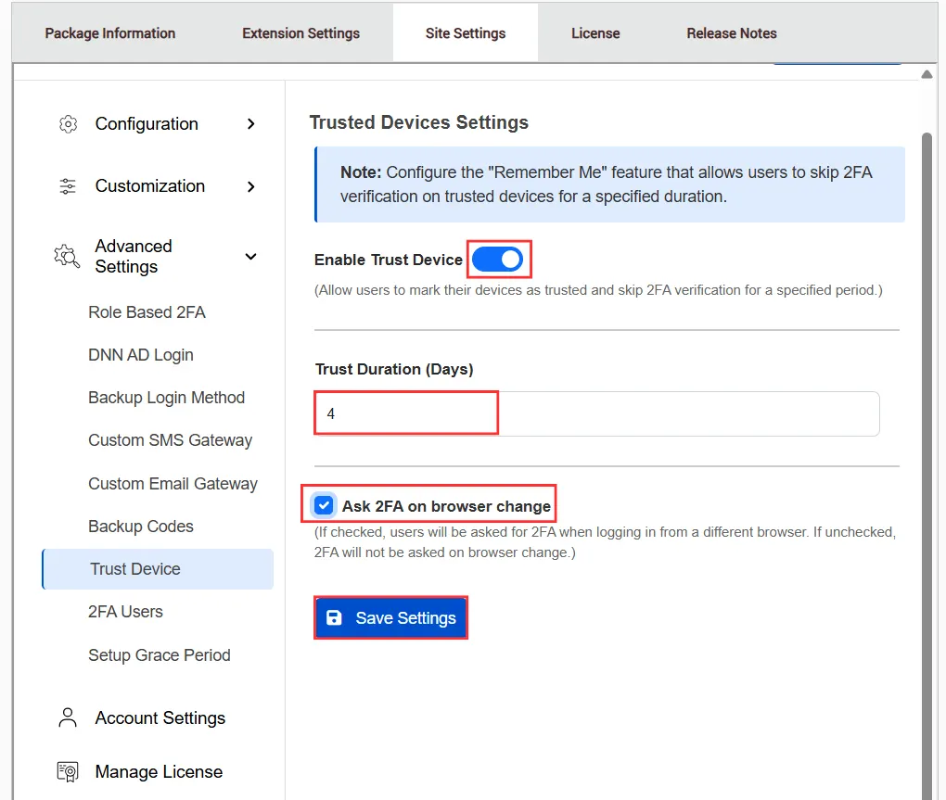Expand the Customization section chevron

click(251, 186)
